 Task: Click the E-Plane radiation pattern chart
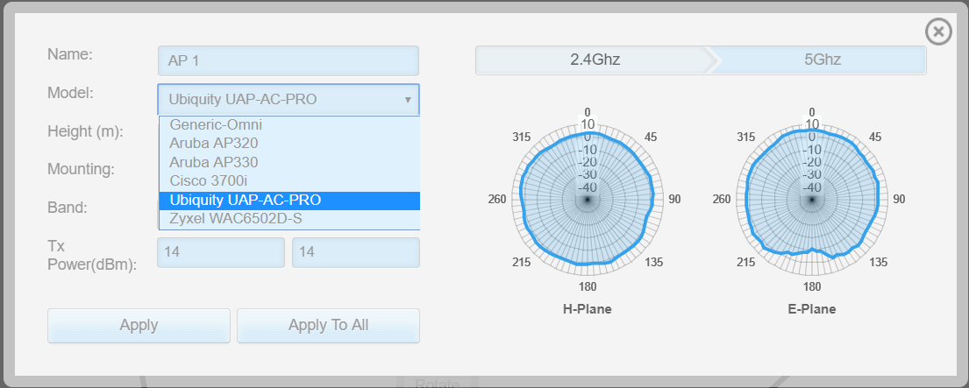[811, 201]
